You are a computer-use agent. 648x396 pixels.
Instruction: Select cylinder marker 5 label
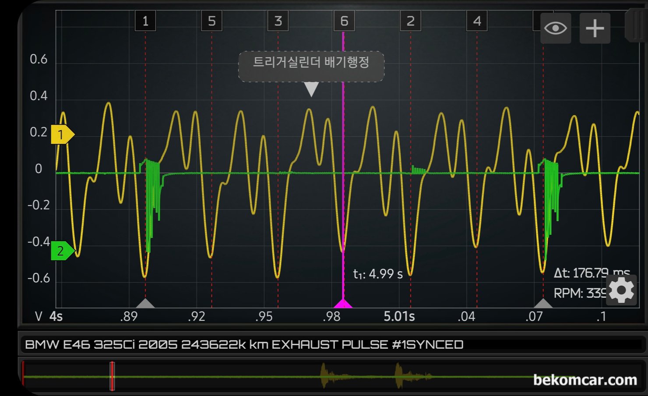click(x=211, y=21)
